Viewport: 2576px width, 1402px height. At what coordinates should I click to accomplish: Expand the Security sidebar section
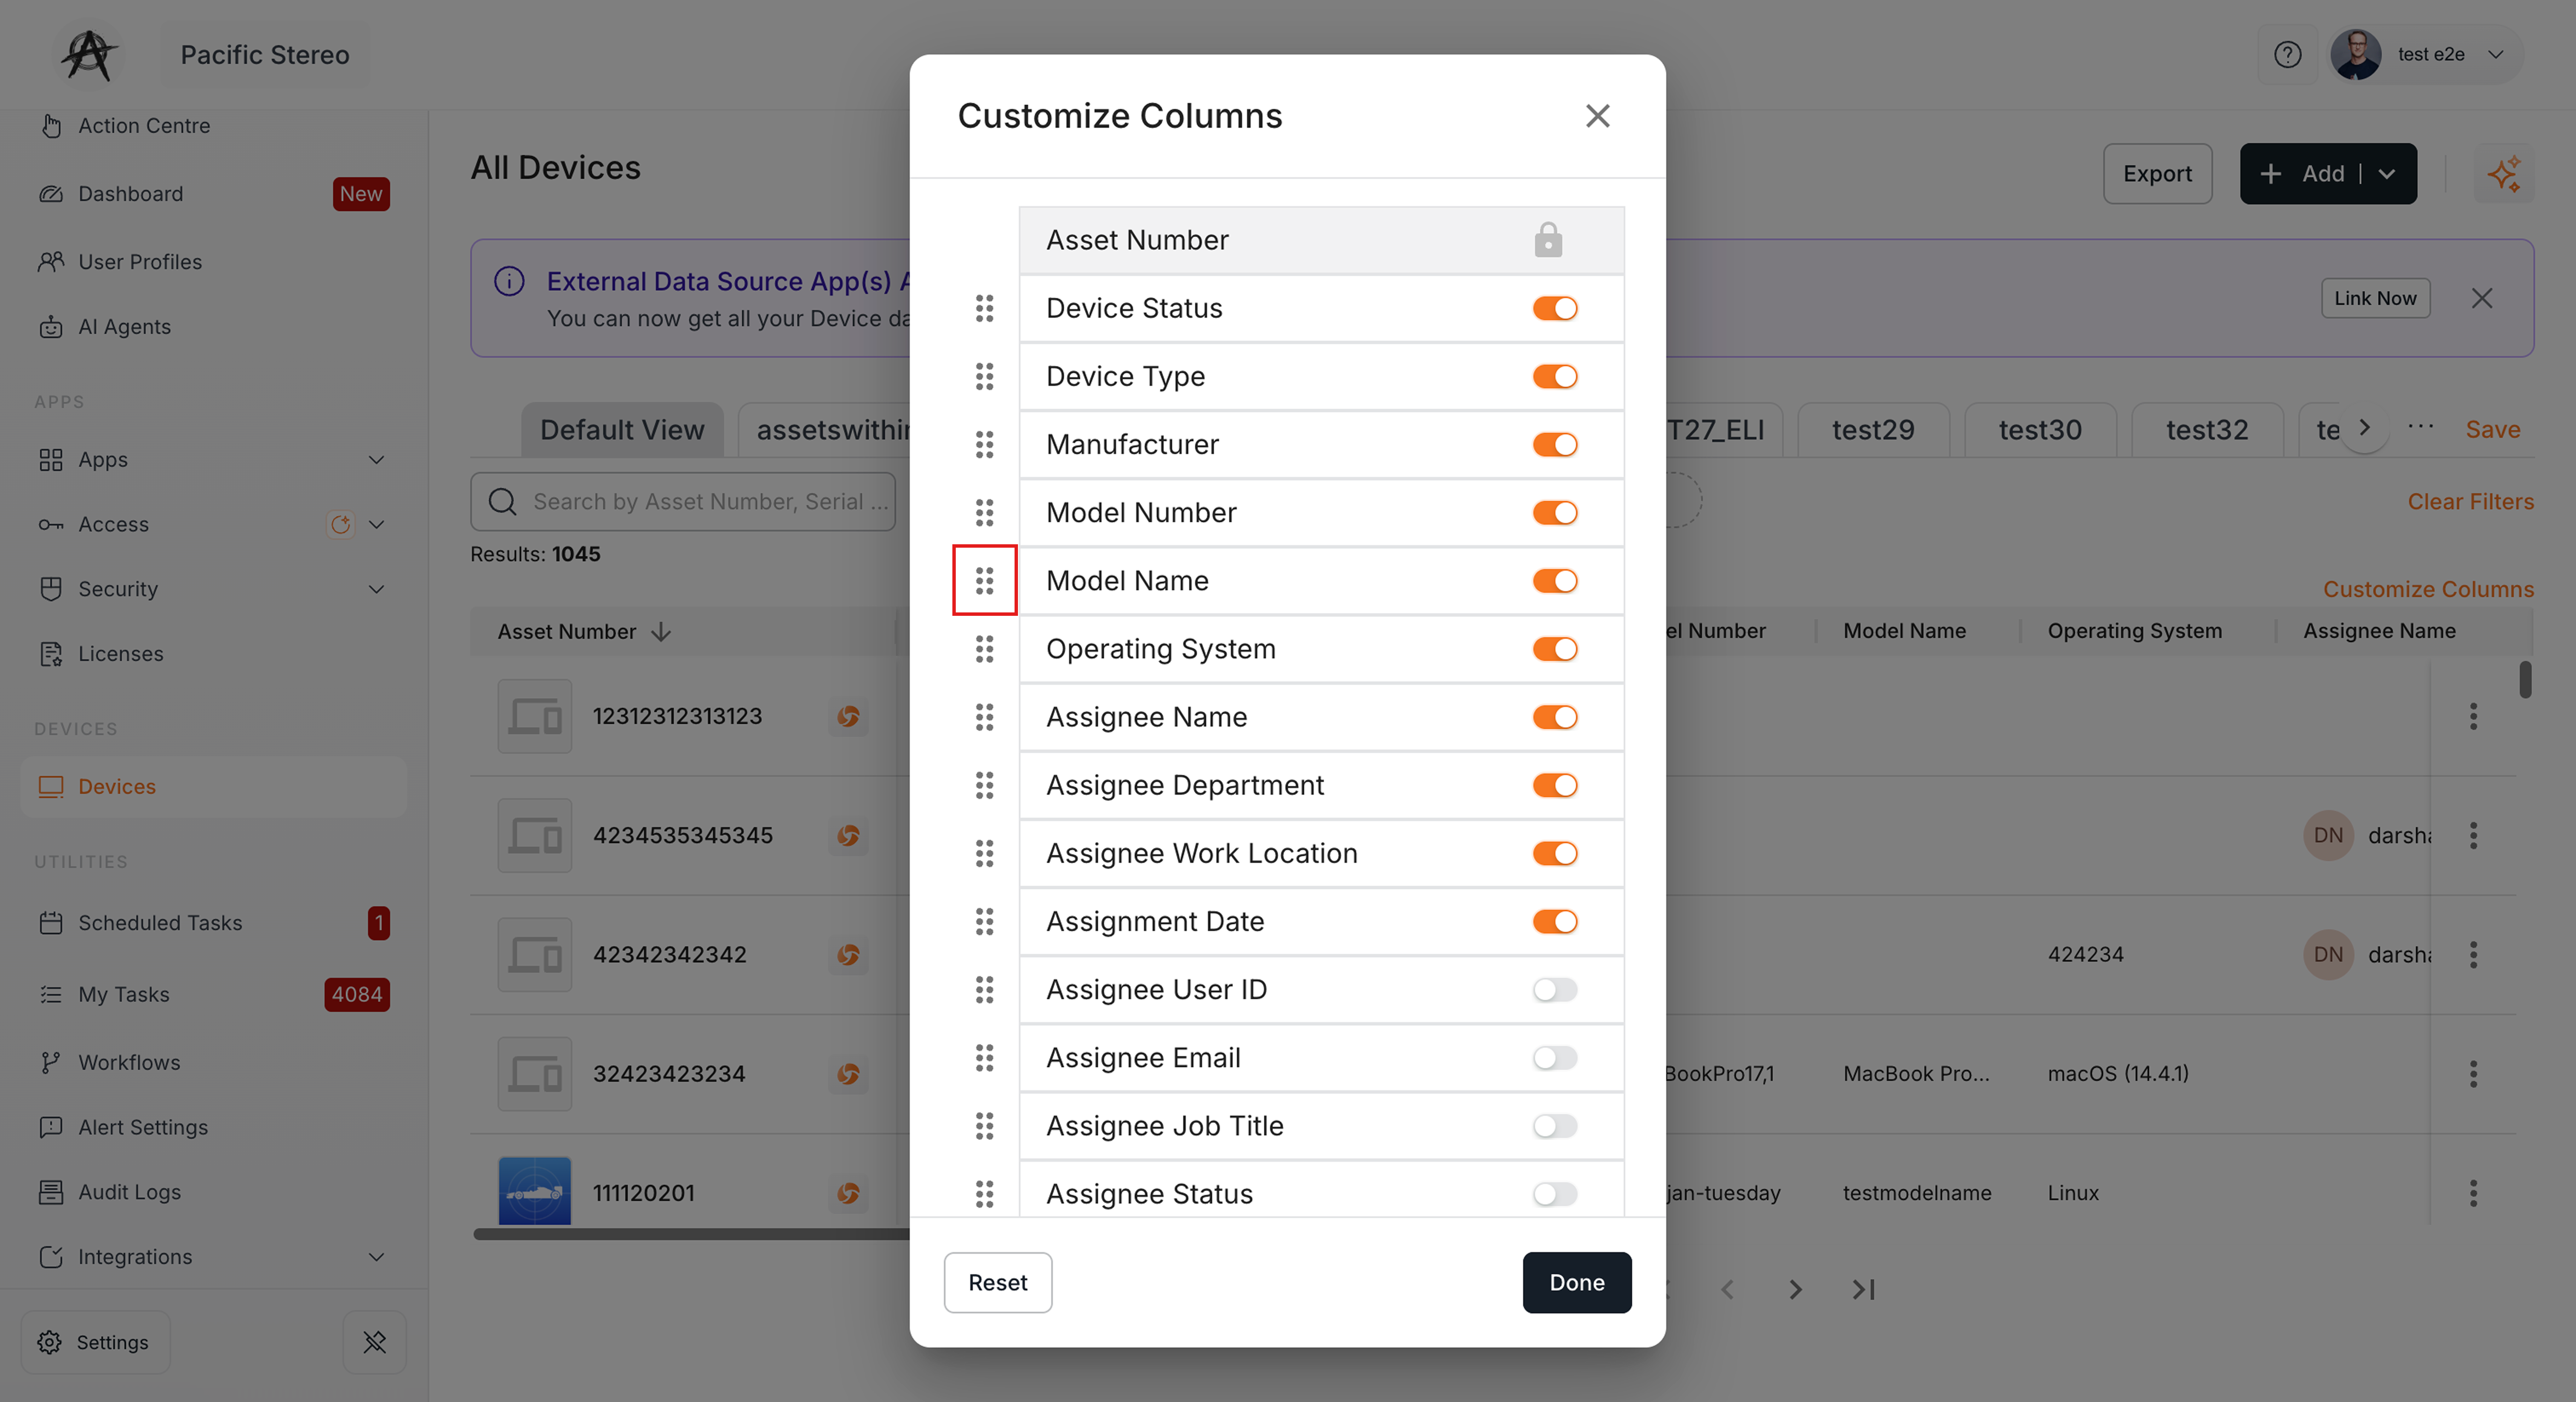point(376,589)
